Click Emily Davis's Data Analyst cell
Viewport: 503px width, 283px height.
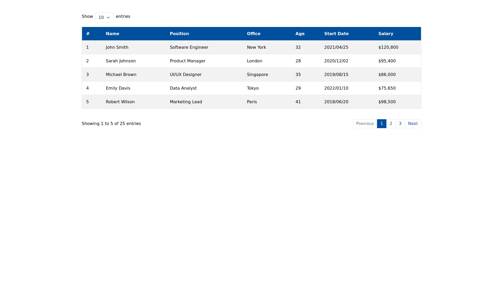tap(183, 88)
